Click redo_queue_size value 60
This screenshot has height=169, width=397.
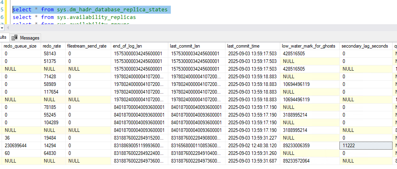(x=22, y=153)
